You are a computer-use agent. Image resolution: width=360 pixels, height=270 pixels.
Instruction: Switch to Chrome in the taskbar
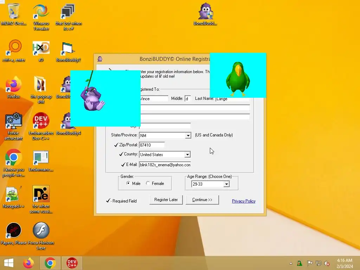(50, 263)
